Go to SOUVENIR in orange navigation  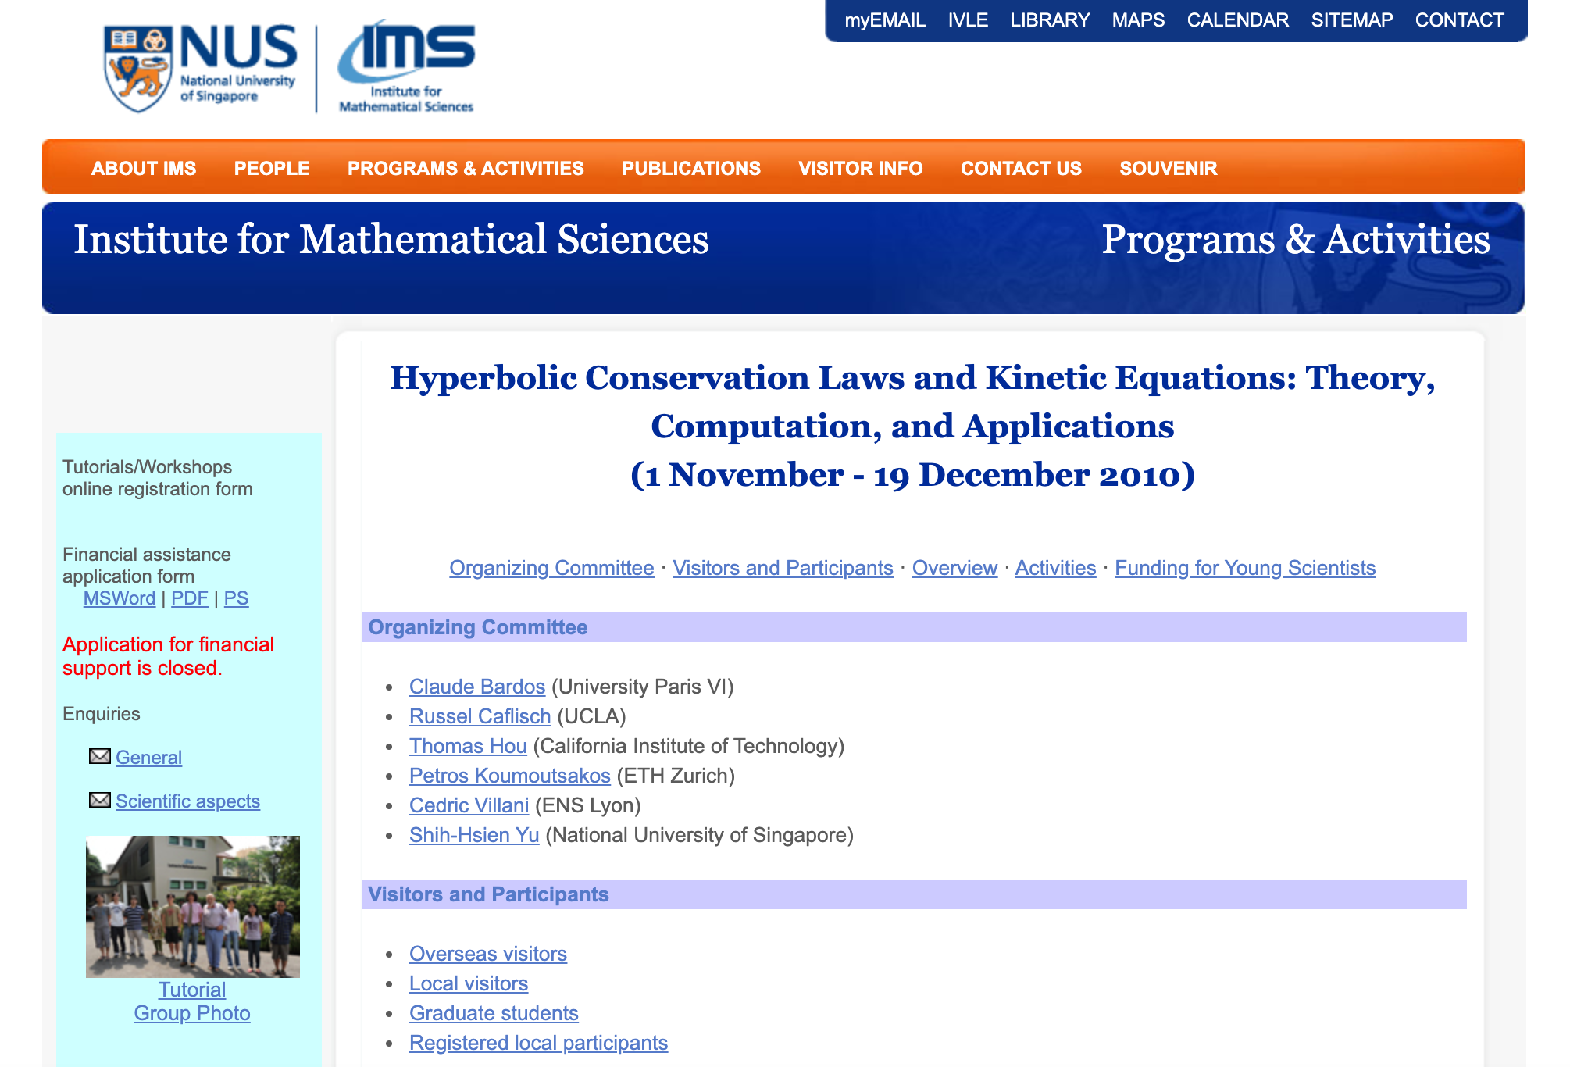tap(1168, 168)
